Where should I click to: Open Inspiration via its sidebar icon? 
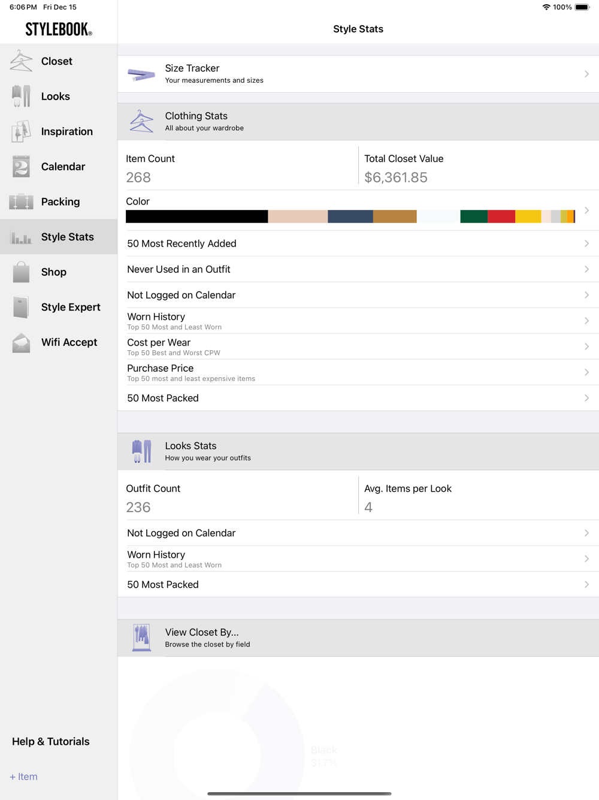pos(21,131)
